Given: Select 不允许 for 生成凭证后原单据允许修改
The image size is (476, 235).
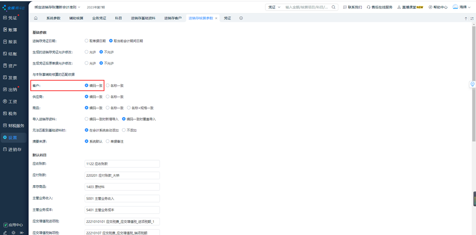Looking at the screenshot, I should 106,63.
